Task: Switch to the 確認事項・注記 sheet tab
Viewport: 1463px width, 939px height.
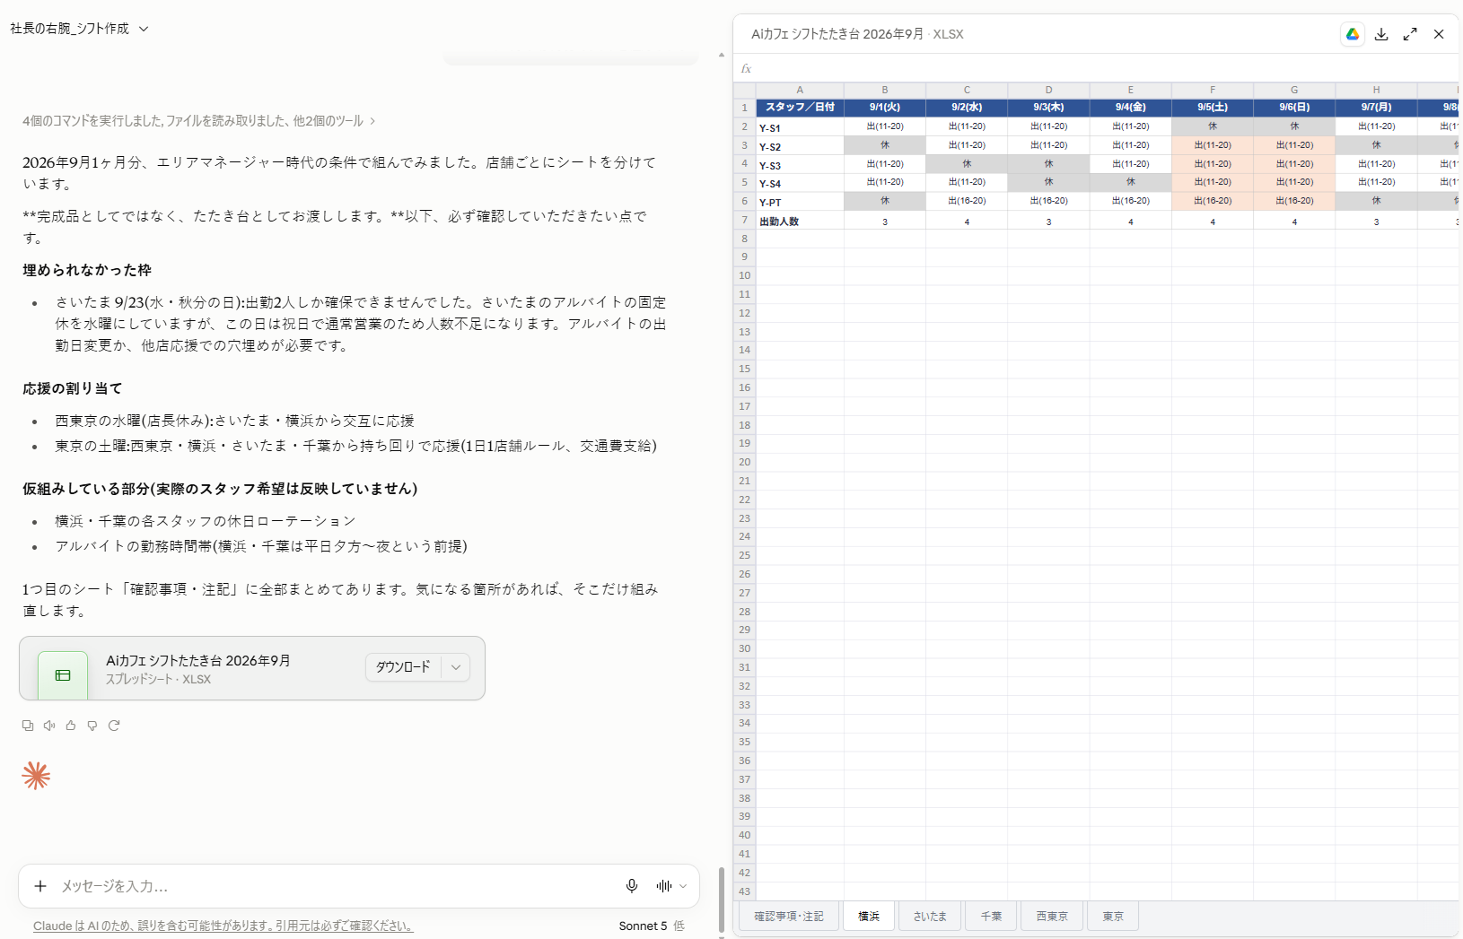Action: point(788,917)
